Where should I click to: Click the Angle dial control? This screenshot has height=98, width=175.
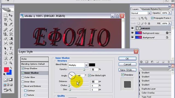(72, 75)
